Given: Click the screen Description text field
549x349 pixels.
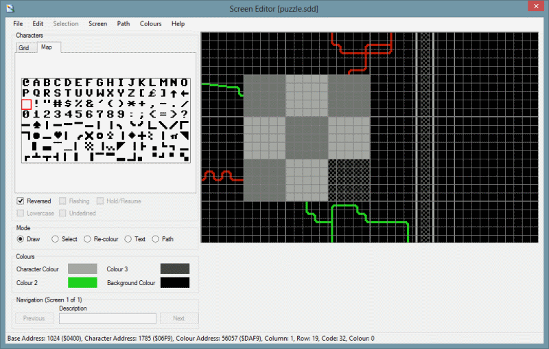Looking at the screenshot, I should pos(108,318).
